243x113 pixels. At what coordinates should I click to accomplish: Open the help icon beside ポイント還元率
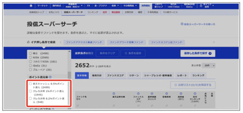[x=50, y=77]
